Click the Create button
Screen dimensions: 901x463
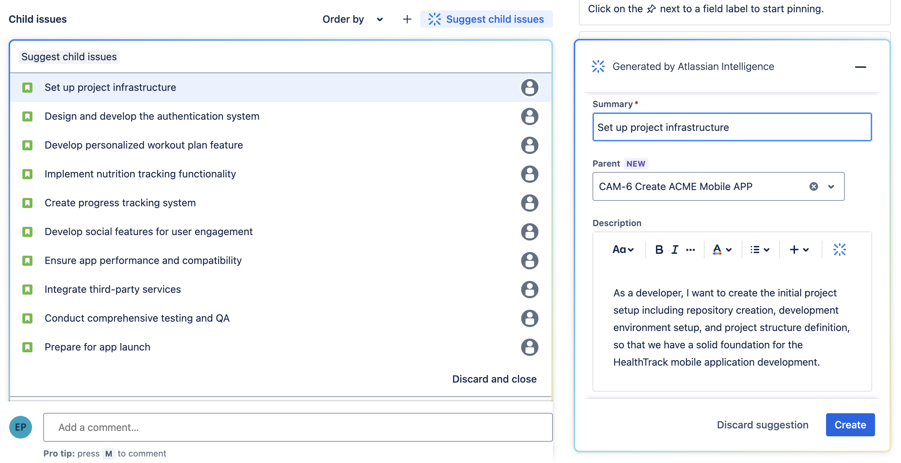[850, 425]
